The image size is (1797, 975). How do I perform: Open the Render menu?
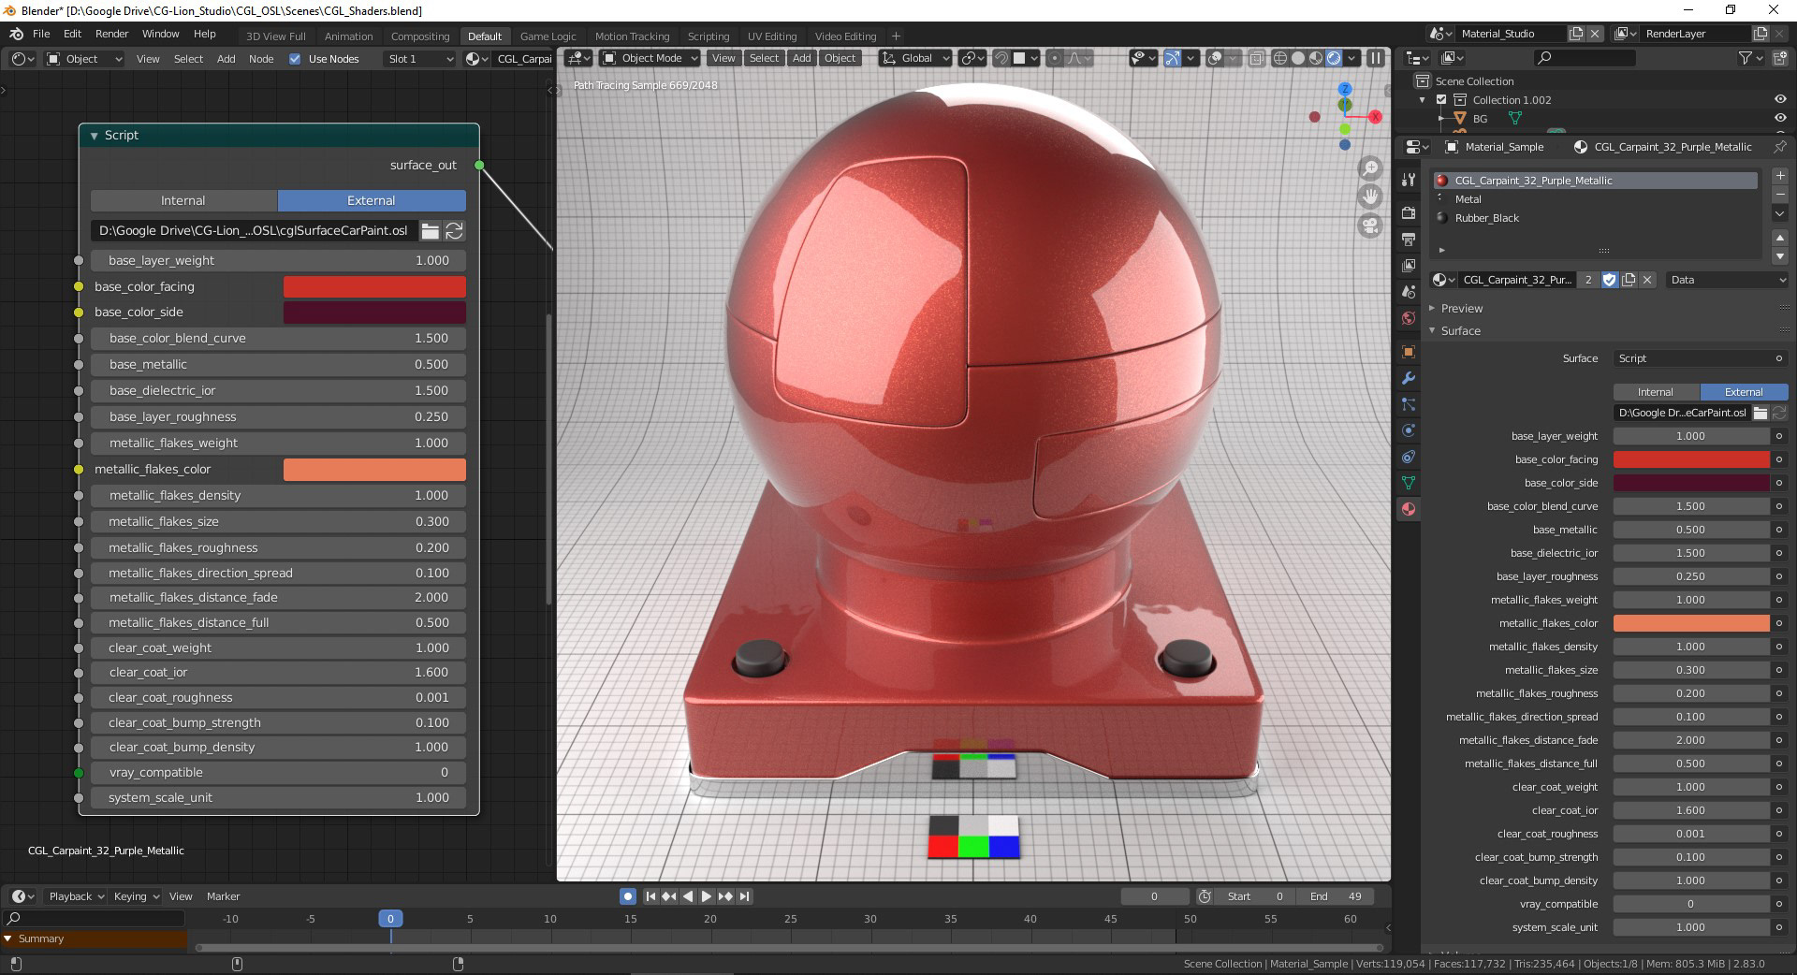point(112,34)
